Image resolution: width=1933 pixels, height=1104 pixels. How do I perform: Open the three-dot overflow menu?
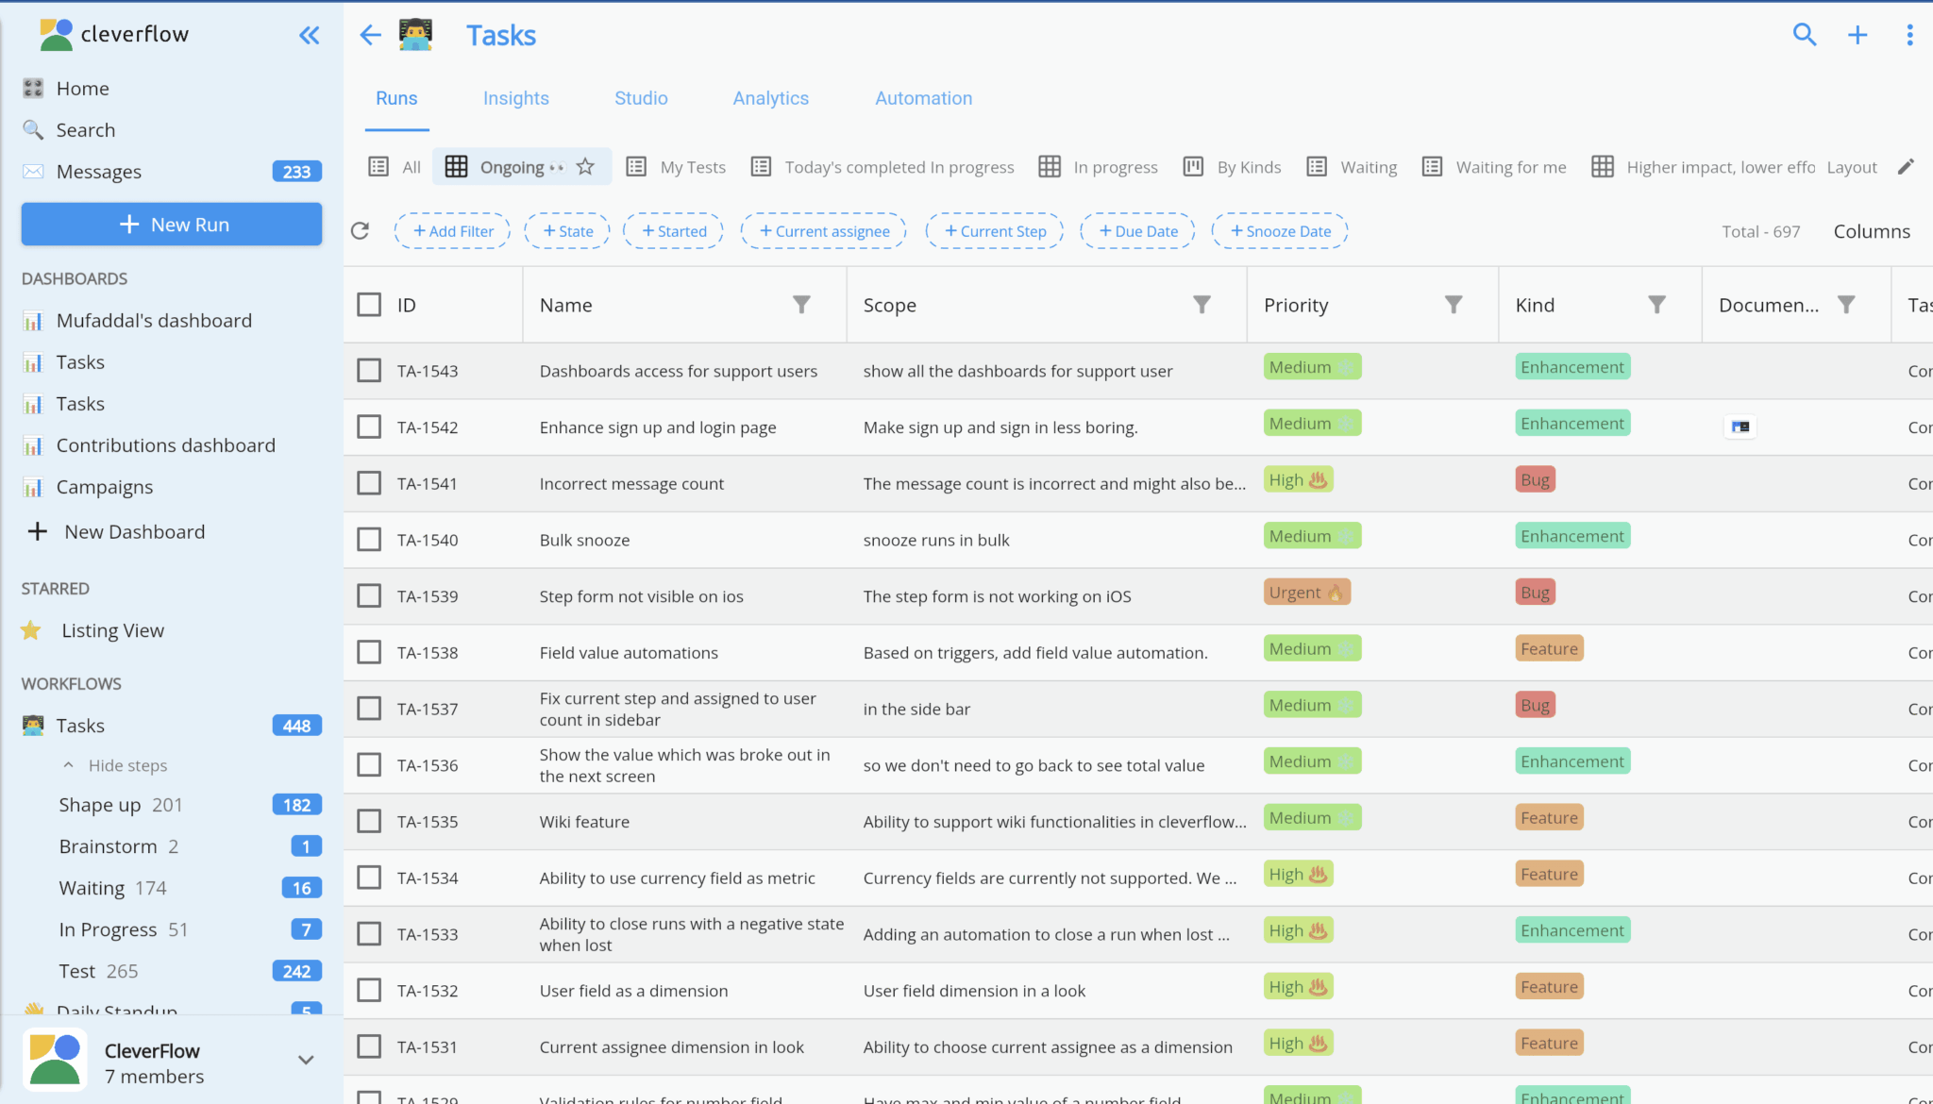[x=1909, y=34]
